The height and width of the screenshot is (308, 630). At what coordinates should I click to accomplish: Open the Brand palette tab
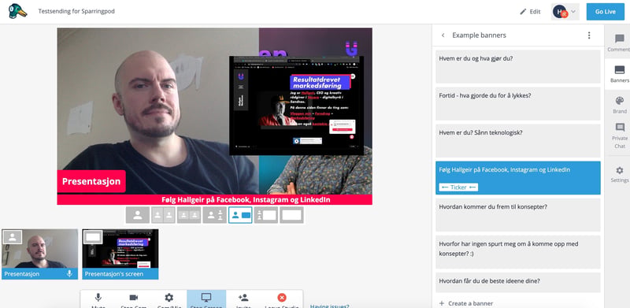pos(619,105)
